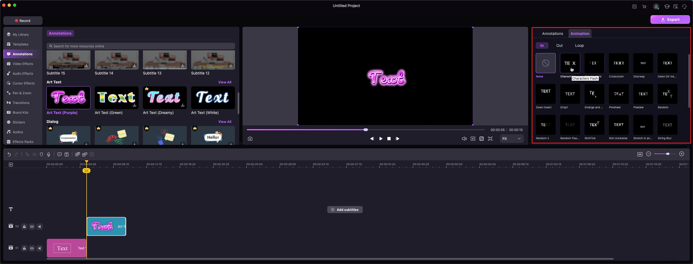Hide track 02 with the eye toggle

click(32, 226)
